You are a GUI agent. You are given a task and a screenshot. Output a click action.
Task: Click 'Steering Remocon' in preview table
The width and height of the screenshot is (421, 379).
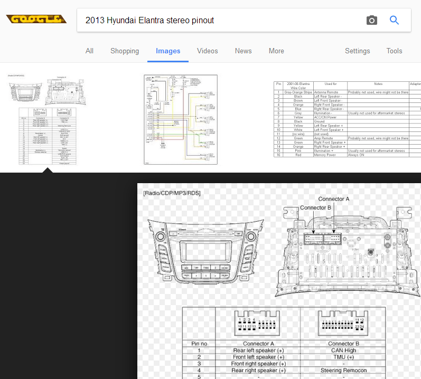click(343, 370)
